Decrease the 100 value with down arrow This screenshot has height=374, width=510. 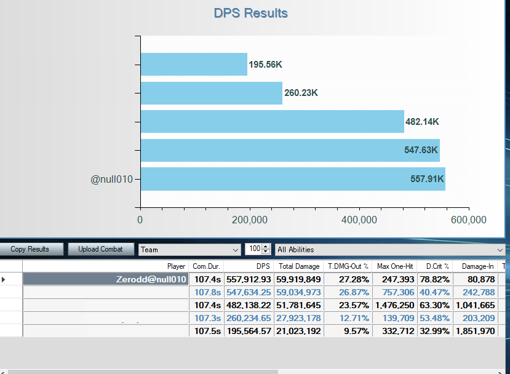(266, 252)
